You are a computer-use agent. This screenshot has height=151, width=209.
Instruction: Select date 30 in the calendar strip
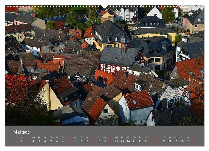188,141
